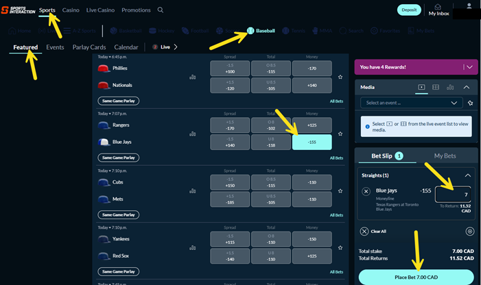Viewport: 481px width, 285px height.
Task: Select Yankees total O 8 at -110
Action: click(271, 239)
